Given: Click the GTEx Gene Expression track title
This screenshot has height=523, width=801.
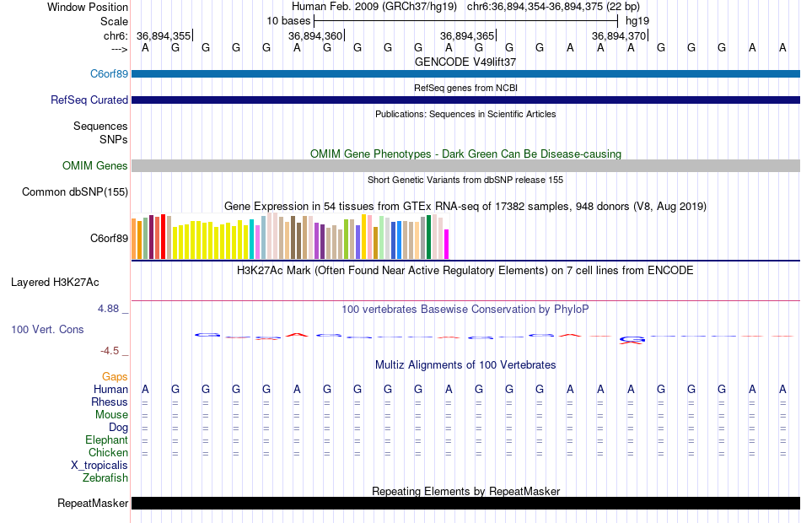Looking at the screenshot, I should [x=465, y=206].
